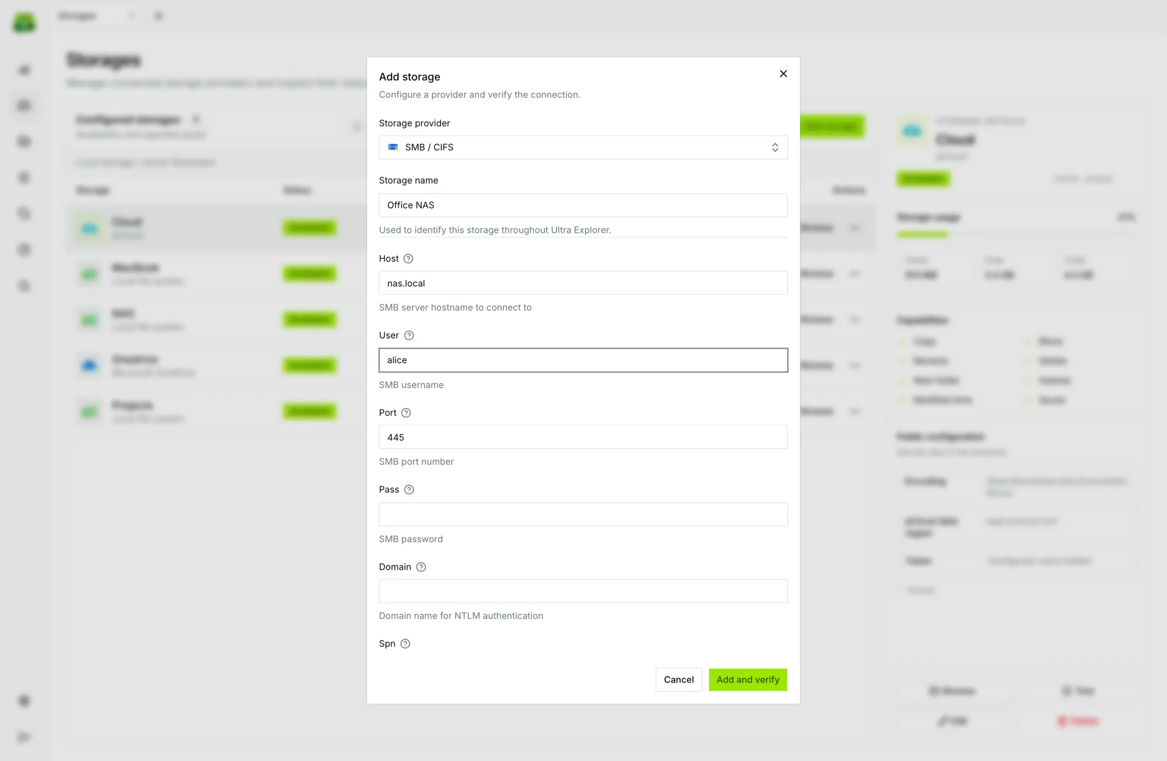Image resolution: width=1167 pixels, height=761 pixels.
Task: Click the green app logo in sidebar
Action: (x=24, y=22)
